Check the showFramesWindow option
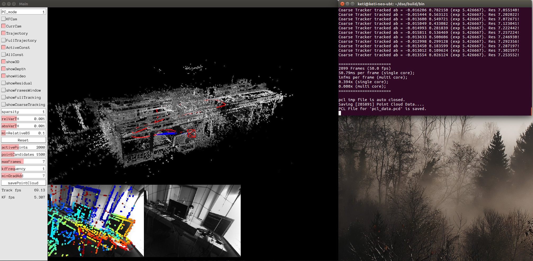Screen dimensions: 533x261 click(3, 90)
